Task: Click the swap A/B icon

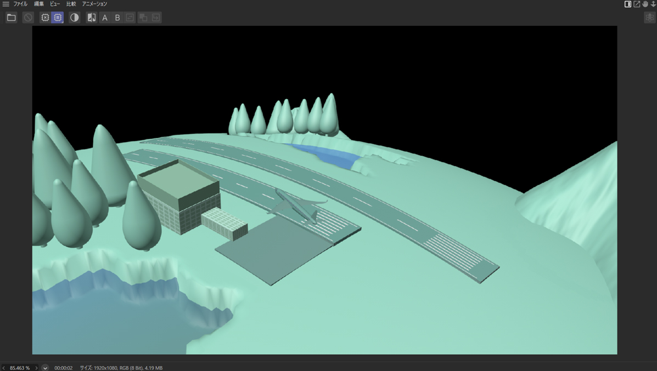Action: click(130, 18)
